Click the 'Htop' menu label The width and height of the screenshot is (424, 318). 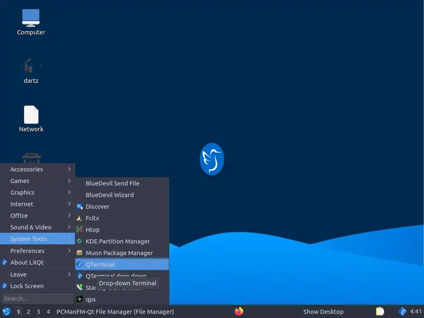92,230
